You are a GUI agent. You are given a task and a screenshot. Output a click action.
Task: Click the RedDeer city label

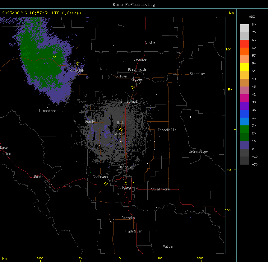click(x=137, y=79)
